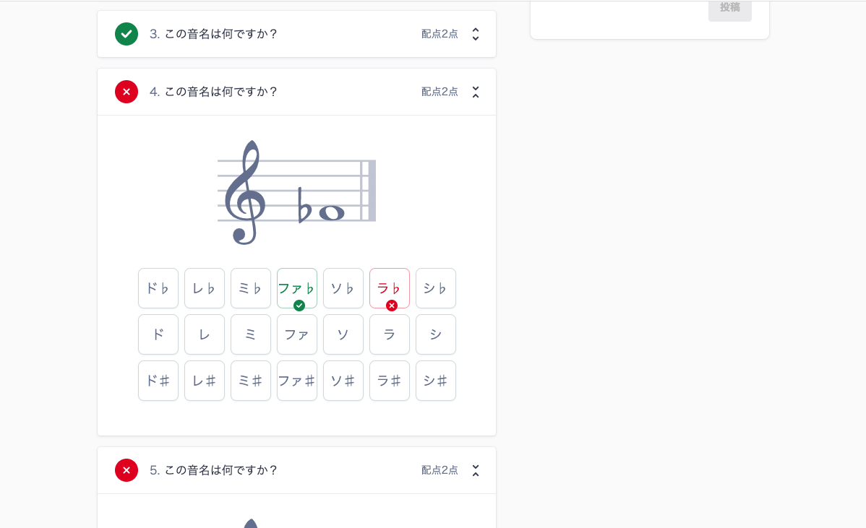Select the ミ answer option

(x=250, y=334)
